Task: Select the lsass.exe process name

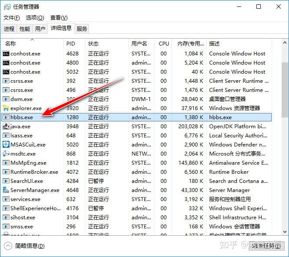Action: point(21,136)
